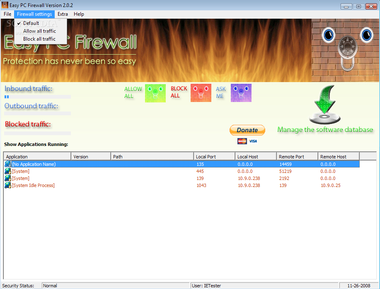Sort by the Application column header

coord(37,157)
